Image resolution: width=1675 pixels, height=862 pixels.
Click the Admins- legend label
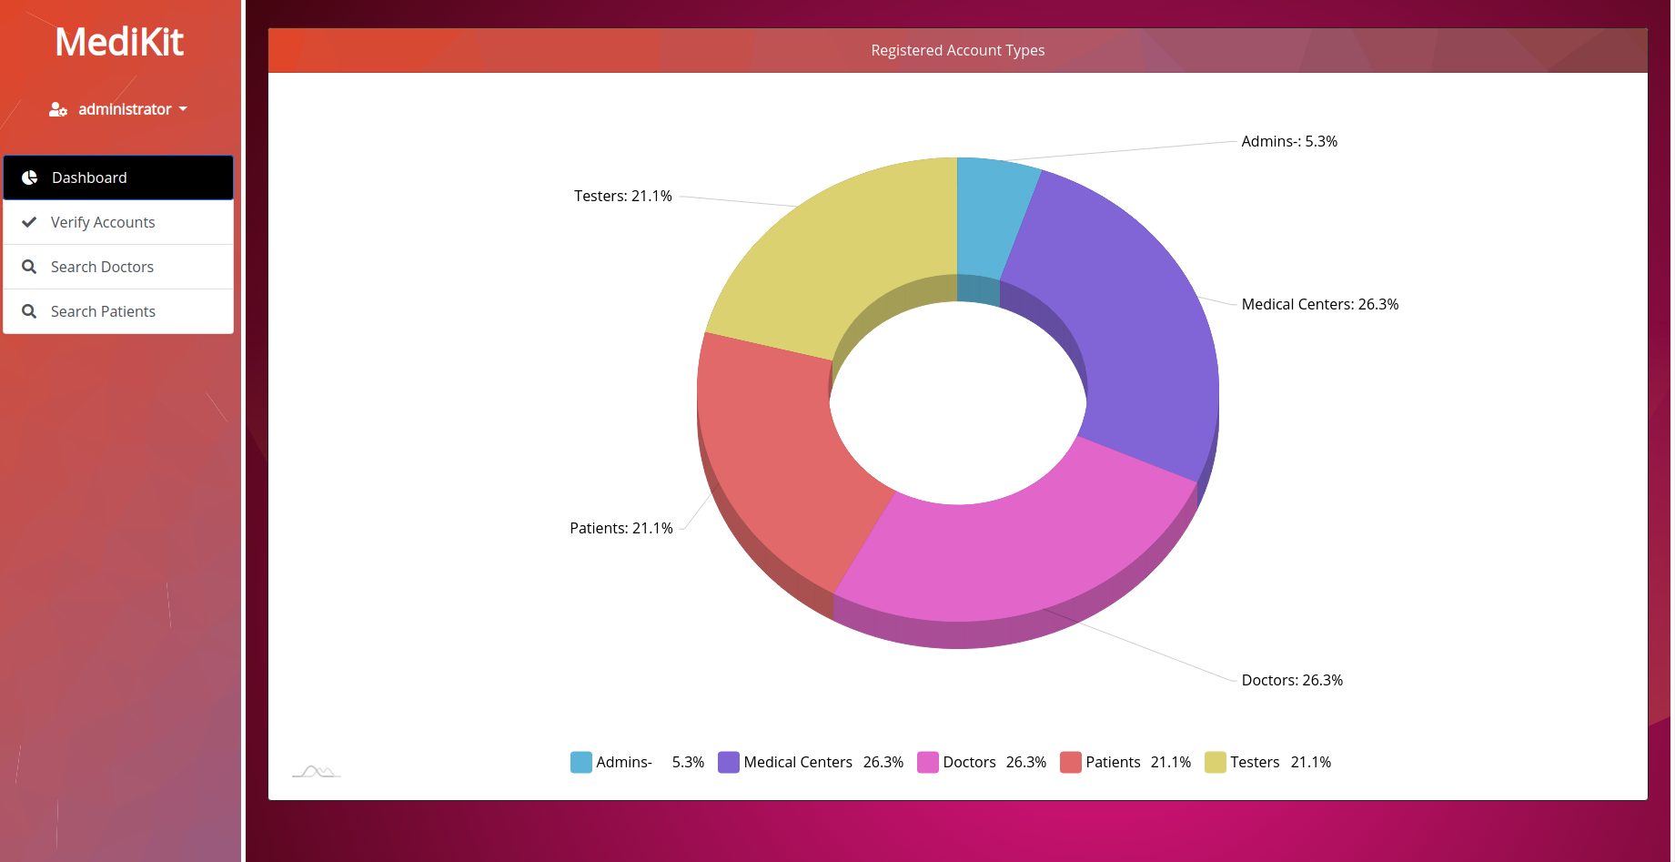(x=624, y=762)
